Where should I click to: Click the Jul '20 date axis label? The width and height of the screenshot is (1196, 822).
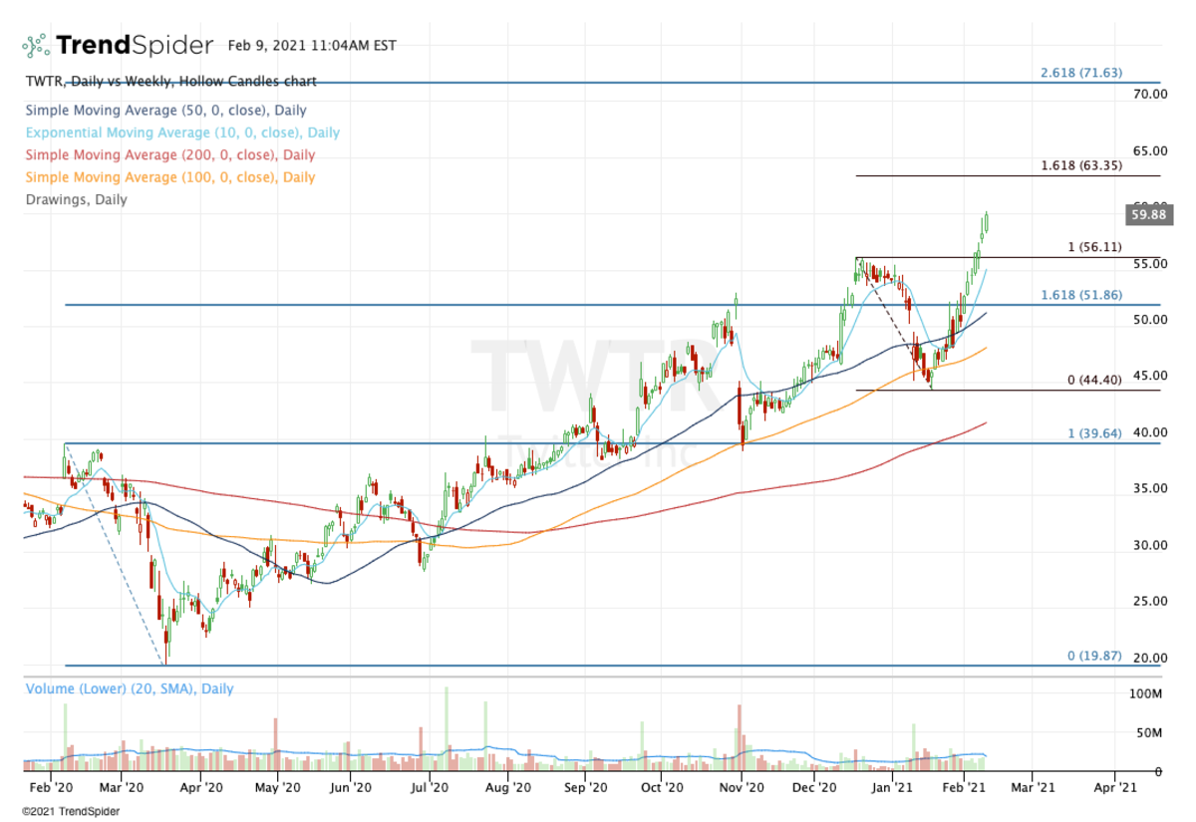pos(430,787)
